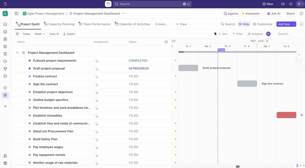Click the Share button
Viewport: 305px width, 168px height.
(x=291, y=13)
